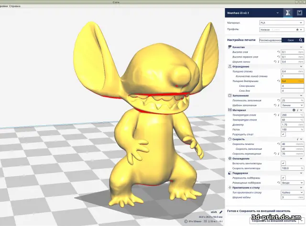The width and height of the screenshot is (306, 226).
Task: Show info for Ширина линии setting
Action: [278, 62]
